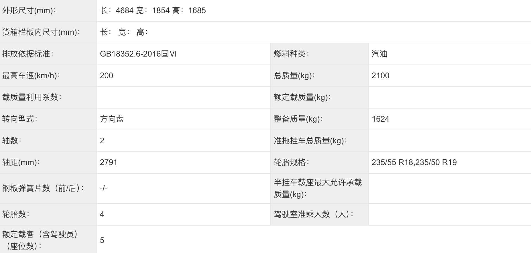
Task: Click the 轴数 value 2
Action: (x=102, y=141)
